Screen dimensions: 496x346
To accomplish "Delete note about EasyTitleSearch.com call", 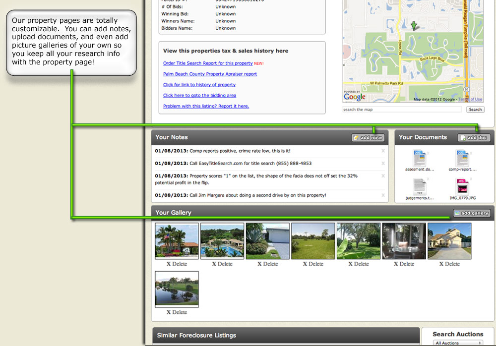I will point(383,164).
